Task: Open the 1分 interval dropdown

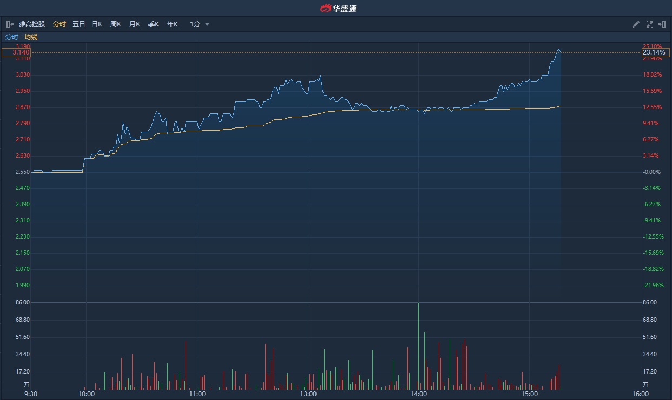Action: 195,24
